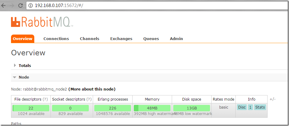The width and height of the screenshot is (289, 126).
Task: Open the Queues tab
Action: point(151,39)
